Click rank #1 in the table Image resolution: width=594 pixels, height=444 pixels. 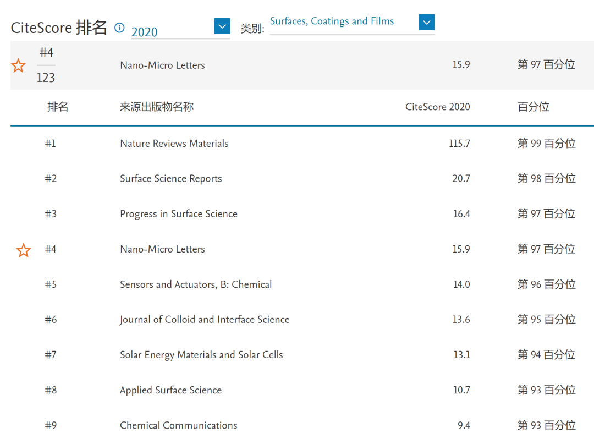(51, 144)
